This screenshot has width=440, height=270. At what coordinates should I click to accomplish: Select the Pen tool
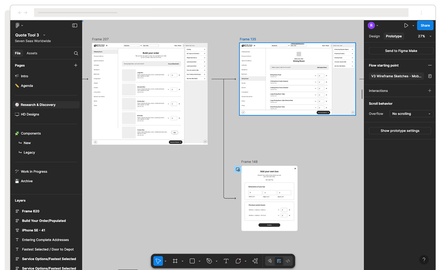click(209, 261)
